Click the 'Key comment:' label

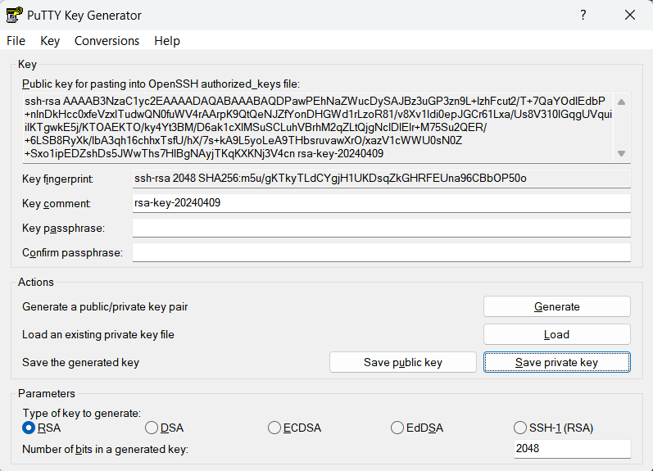point(57,204)
